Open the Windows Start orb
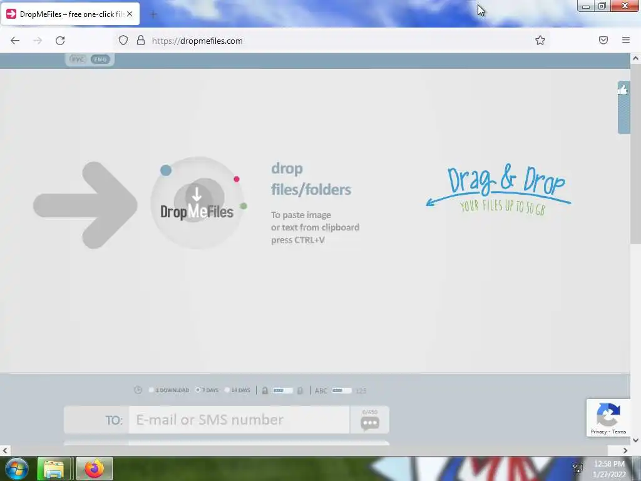641x481 pixels. pyautogui.click(x=16, y=468)
